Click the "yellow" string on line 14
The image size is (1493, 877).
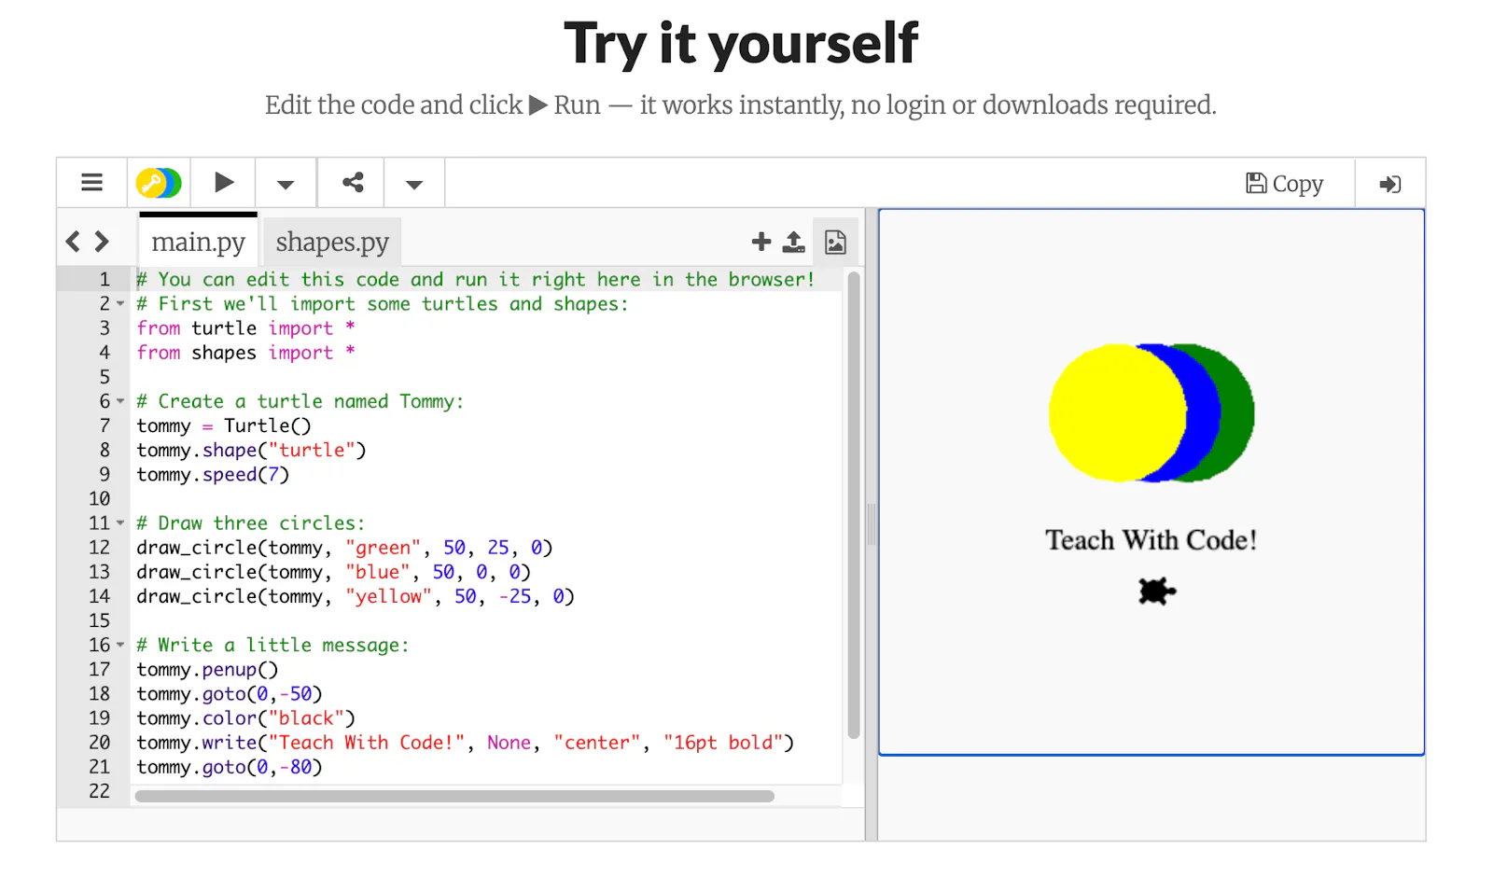[x=388, y=596]
